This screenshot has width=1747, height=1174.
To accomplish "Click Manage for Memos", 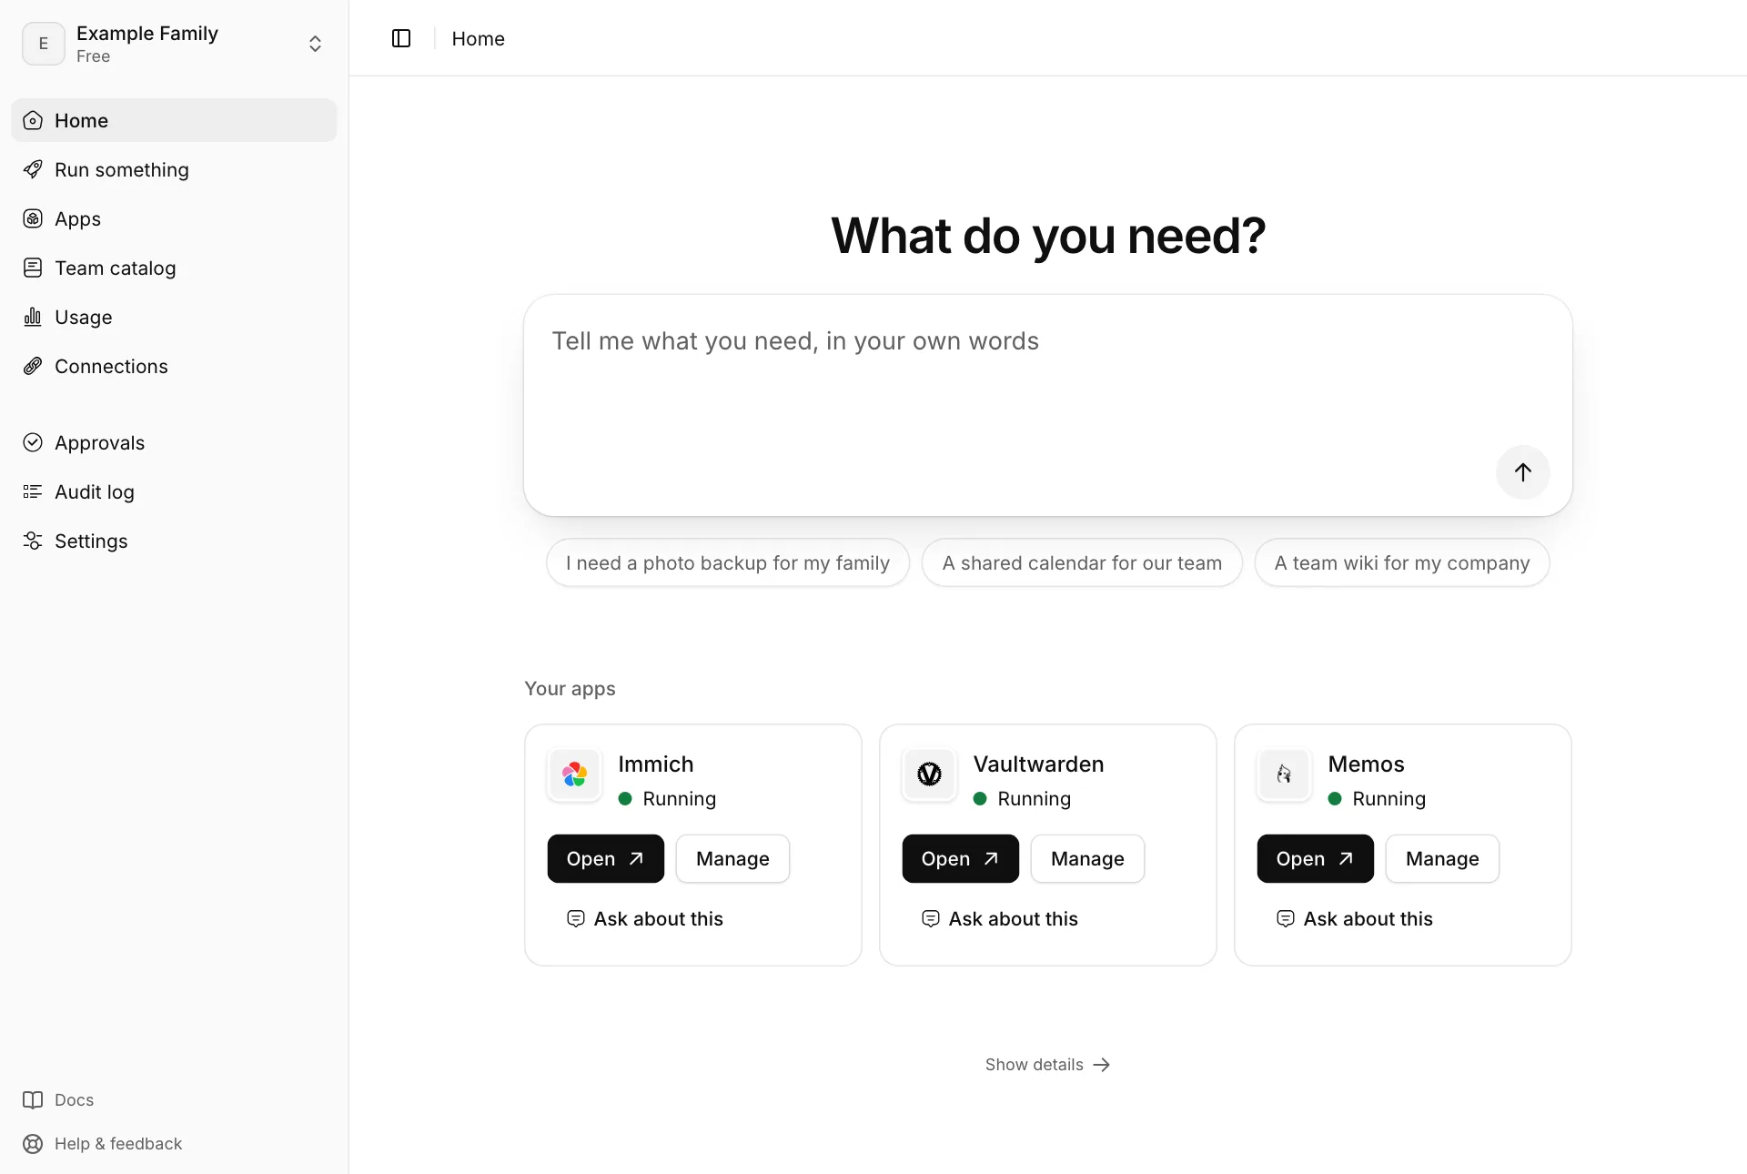I will pos(1442,858).
